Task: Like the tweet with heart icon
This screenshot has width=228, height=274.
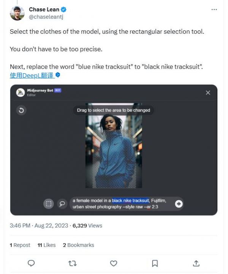Action: (x=113, y=263)
